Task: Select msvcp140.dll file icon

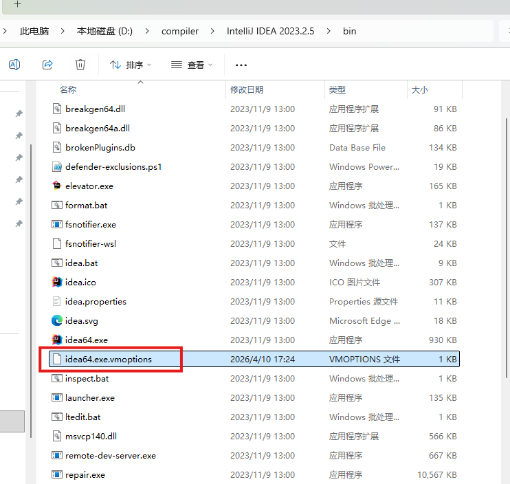Action: [57, 436]
